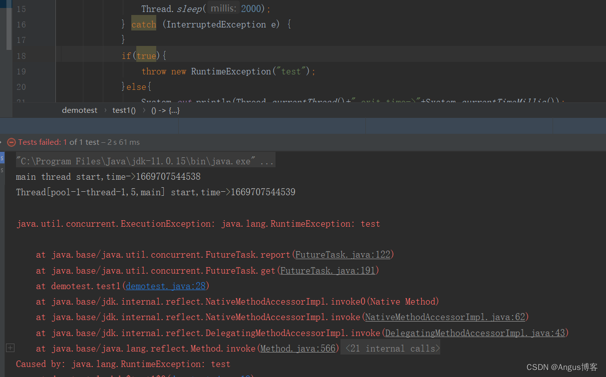Click line number 18 in the gutter
Image resolution: width=606 pixels, height=377 pixels.
(x=21, y=55)
